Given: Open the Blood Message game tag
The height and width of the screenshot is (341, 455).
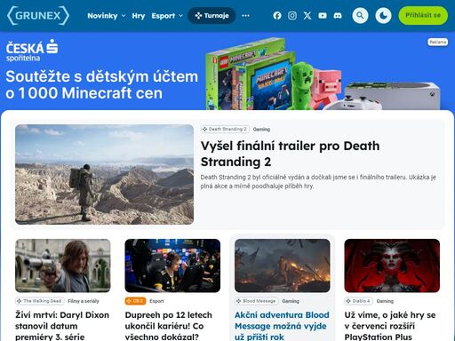Looking at the screenshot, I should (x=257, y=301).
